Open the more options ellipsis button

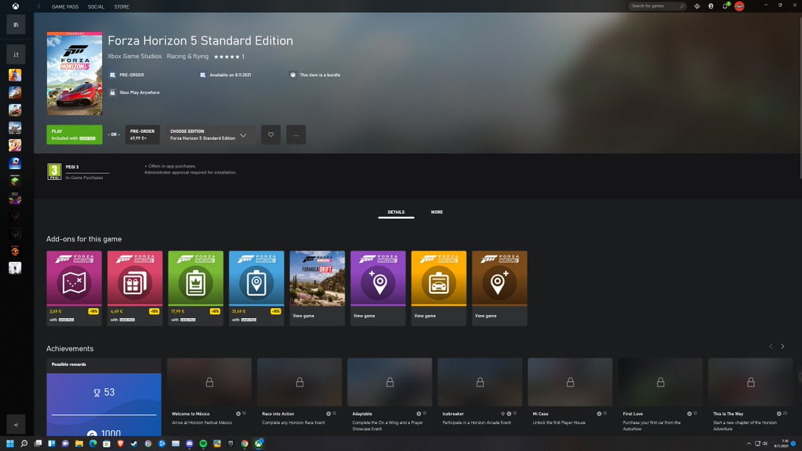pos(296,134)
